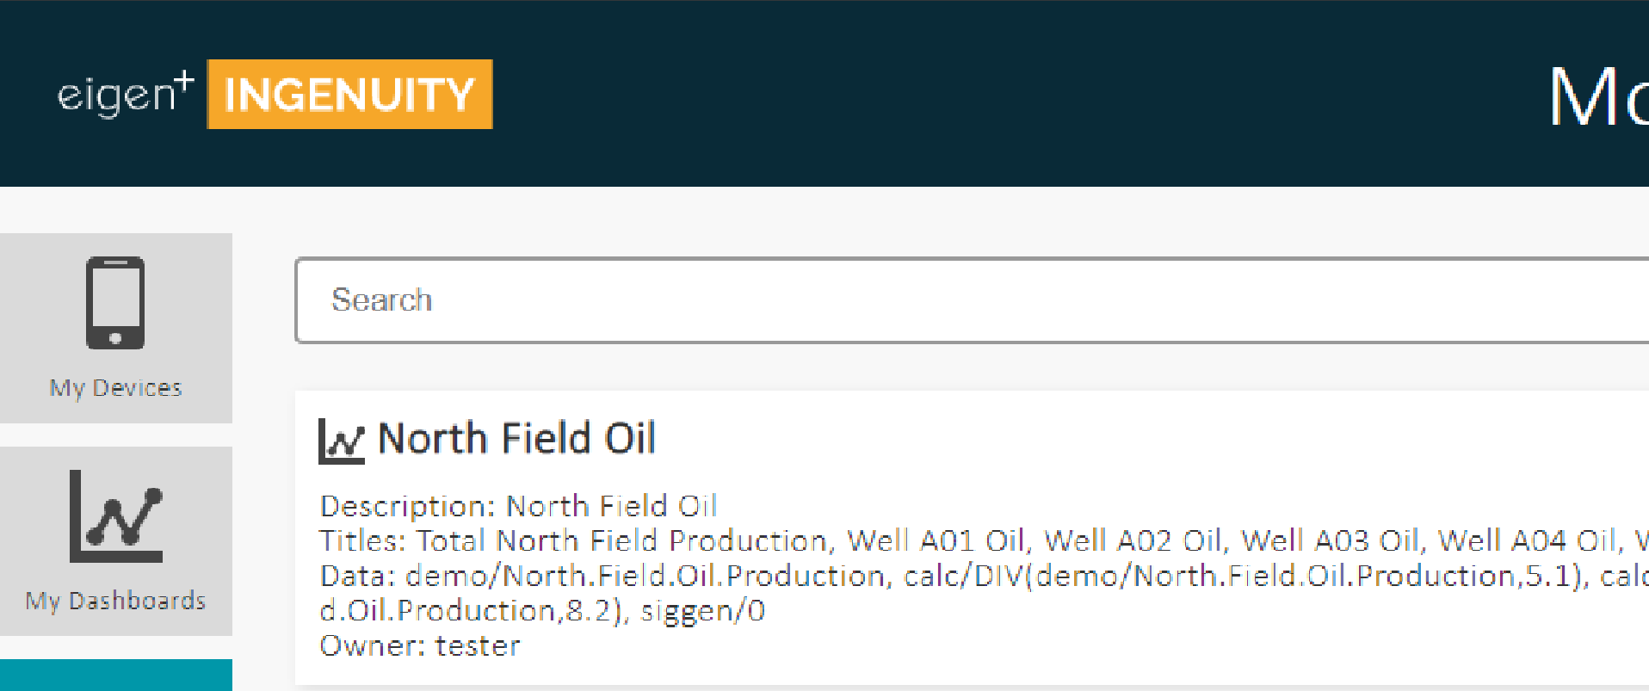
Task: Click Well A02 Oil in the Titles line
Action: click(x=1133, y=540)
